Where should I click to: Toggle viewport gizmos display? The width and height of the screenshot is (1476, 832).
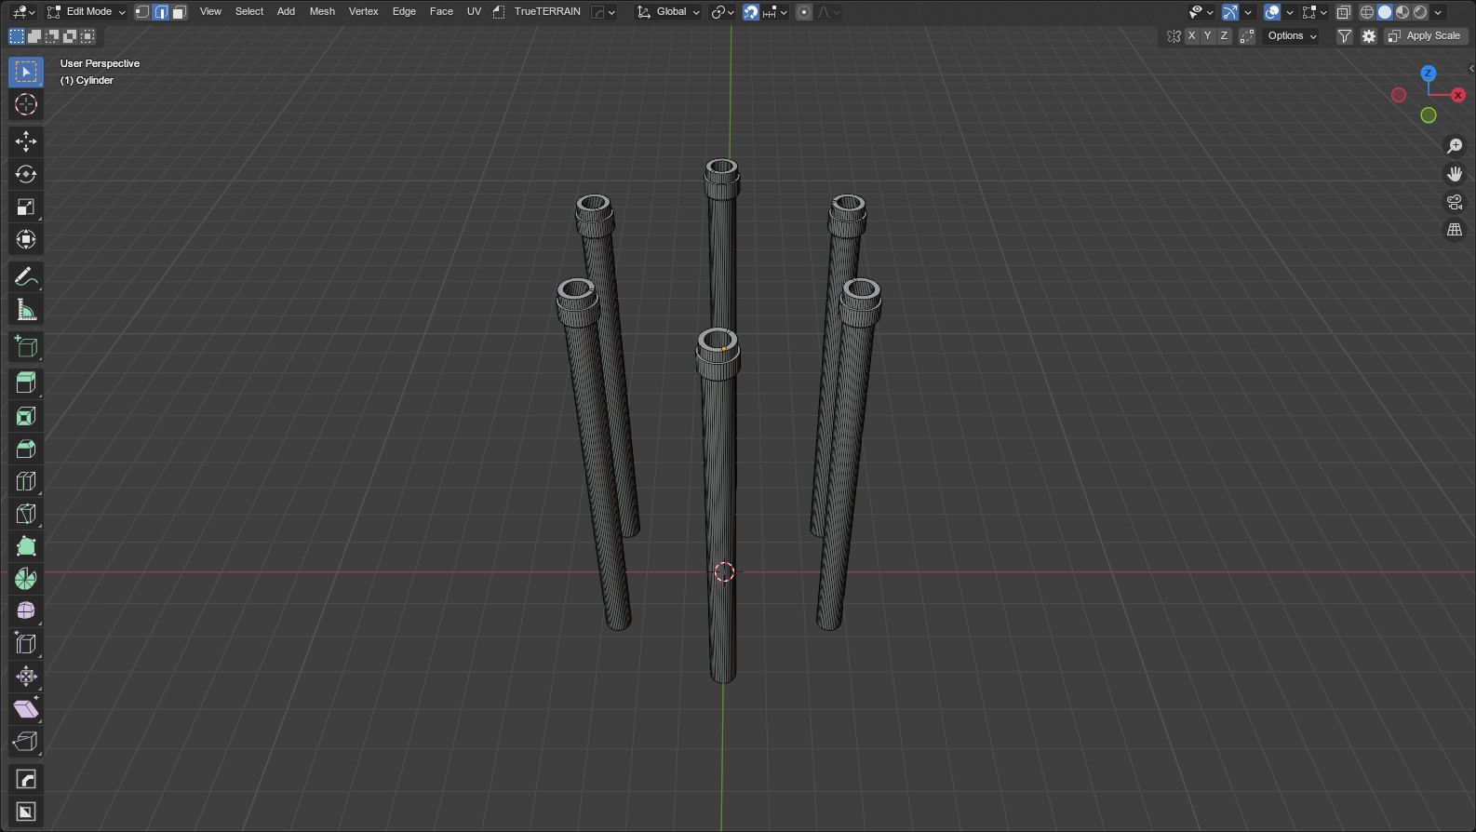pyautogui.click(x=1230, y=12)
